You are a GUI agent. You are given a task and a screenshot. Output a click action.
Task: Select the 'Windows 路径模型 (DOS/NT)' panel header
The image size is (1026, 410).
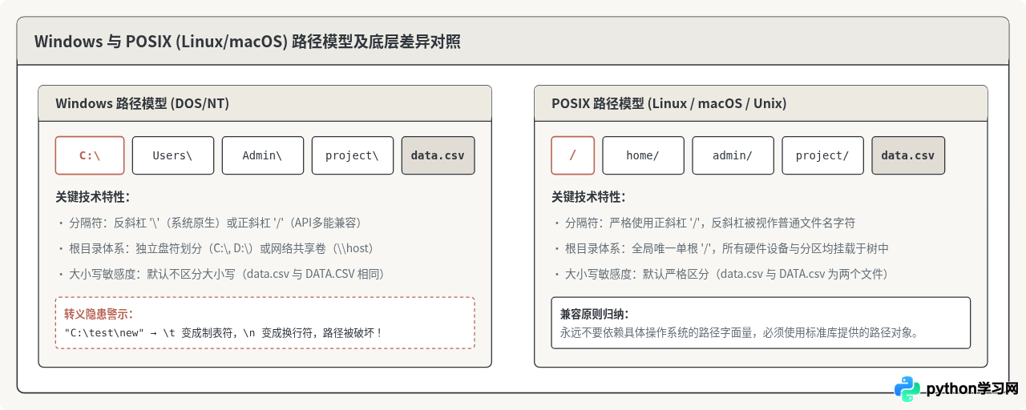coord(265,103)
